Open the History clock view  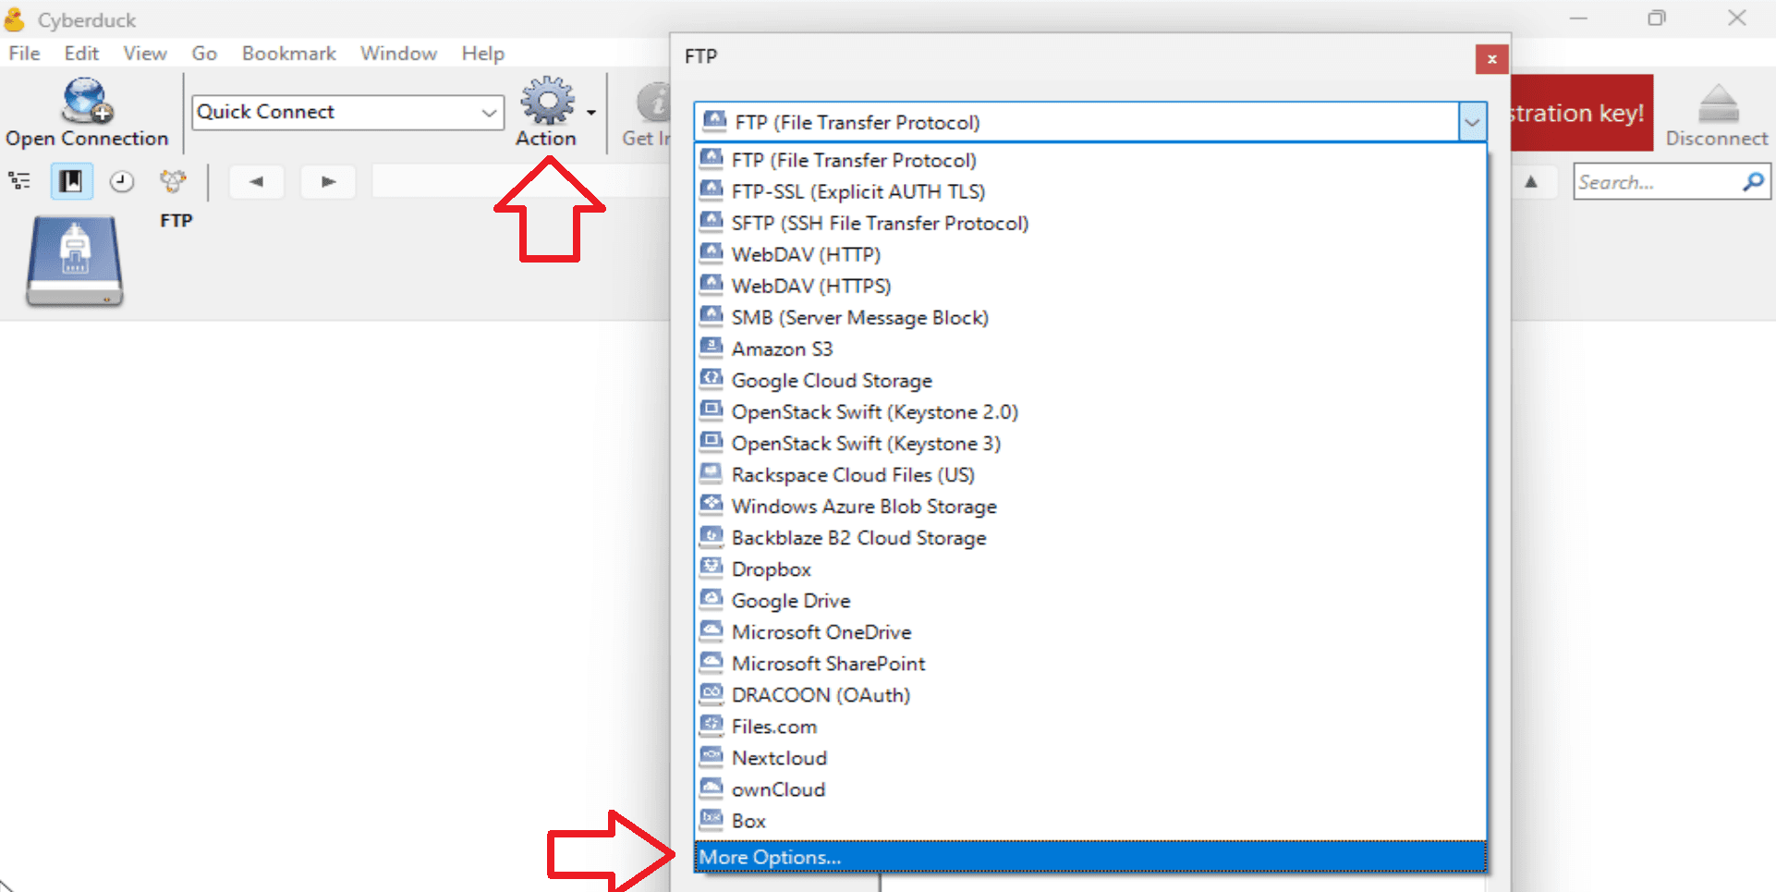point(122,181)
